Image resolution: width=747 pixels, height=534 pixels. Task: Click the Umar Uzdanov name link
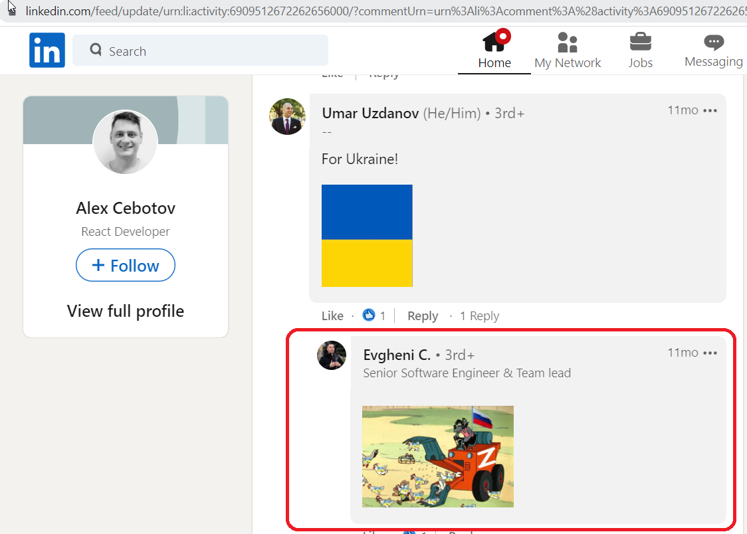tap(370, 114)
